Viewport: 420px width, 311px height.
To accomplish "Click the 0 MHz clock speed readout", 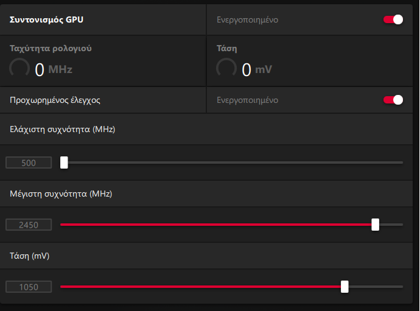I will (x=54, y=69).
